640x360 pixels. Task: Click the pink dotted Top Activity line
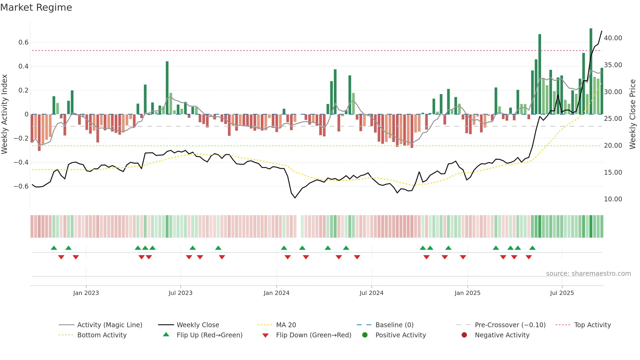point(317,50)
